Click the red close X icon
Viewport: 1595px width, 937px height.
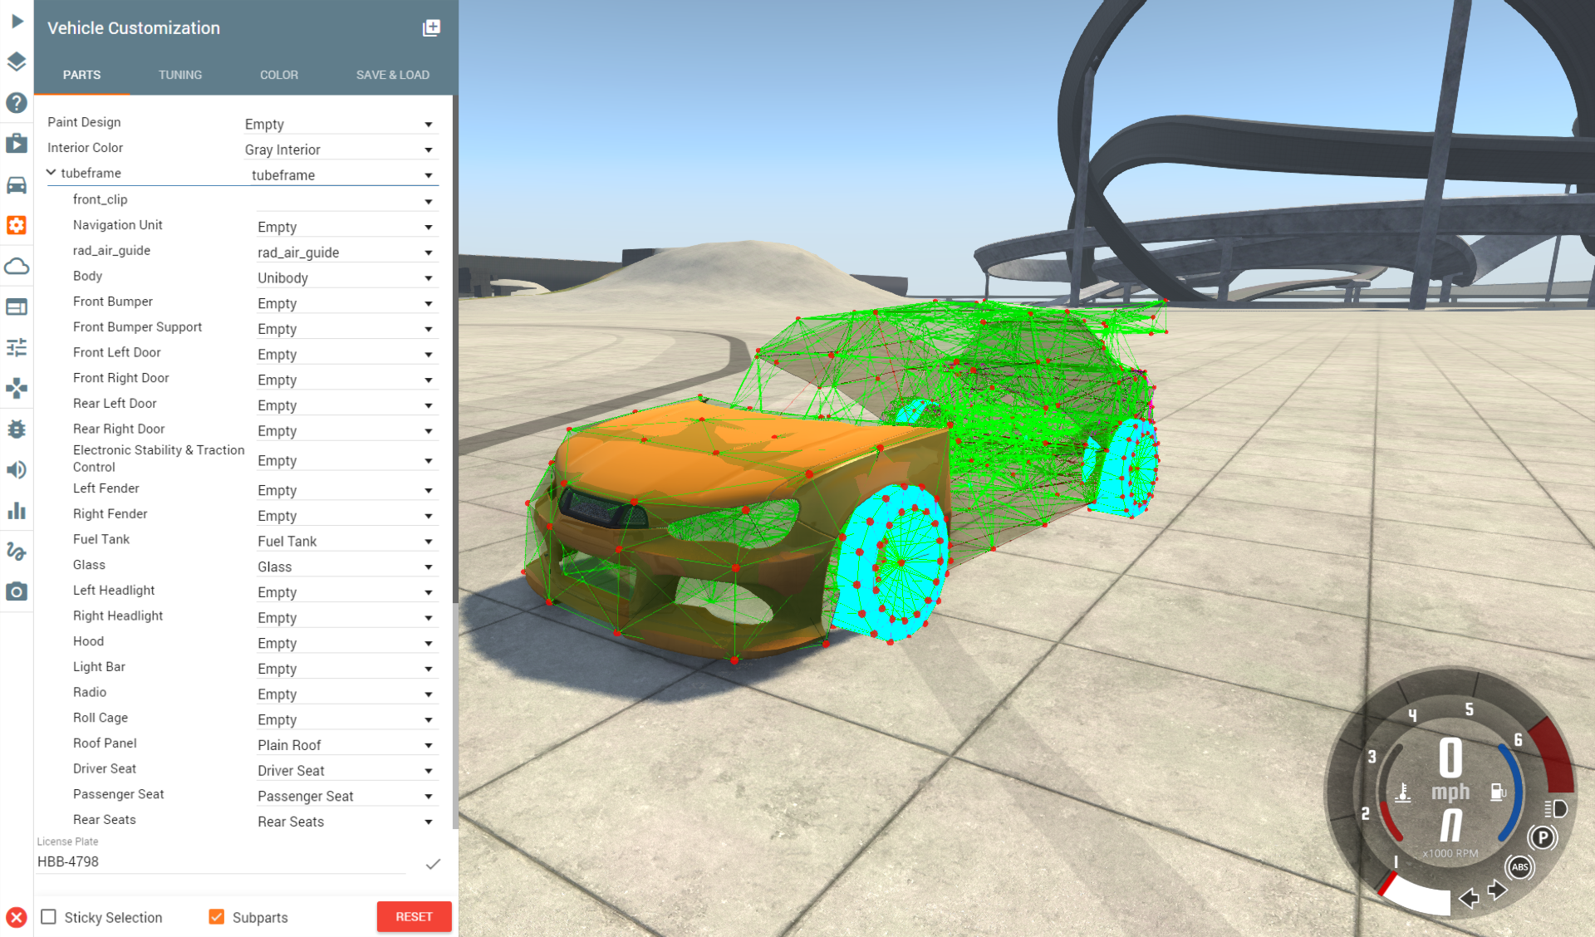[x=17, y=917]
